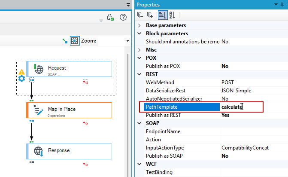Click Map In Place red error connector
Image resolution: width=288 pixels, height=177 pixels.
85,123
